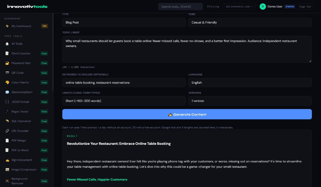
Task: Click the Free badge next to Background Remover
Action: click(44, 181)
